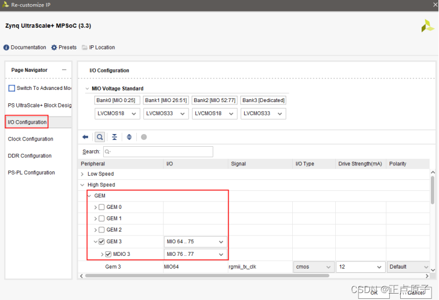Enable Switch To Advanced Mode checkbox

[12, 88]
